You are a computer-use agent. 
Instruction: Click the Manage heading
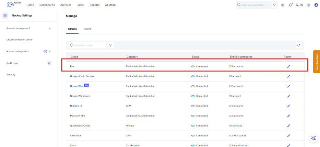[x=71, y=16]
